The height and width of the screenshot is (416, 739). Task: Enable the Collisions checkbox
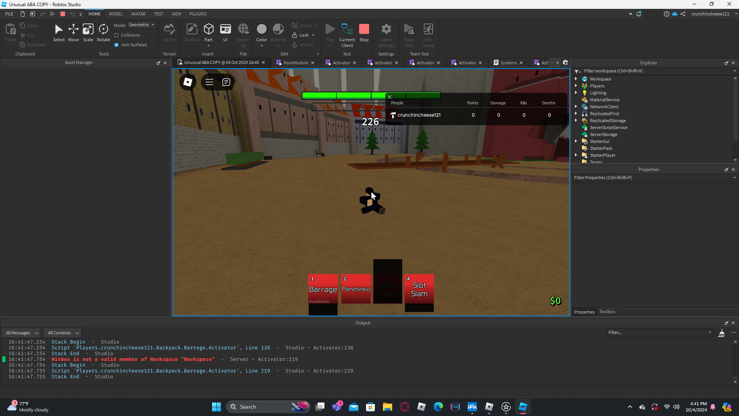(x=117, y=35)
